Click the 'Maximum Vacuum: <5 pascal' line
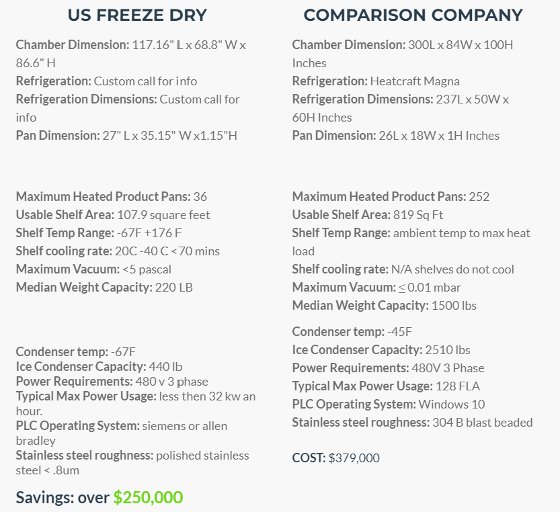 click(93, 269)
